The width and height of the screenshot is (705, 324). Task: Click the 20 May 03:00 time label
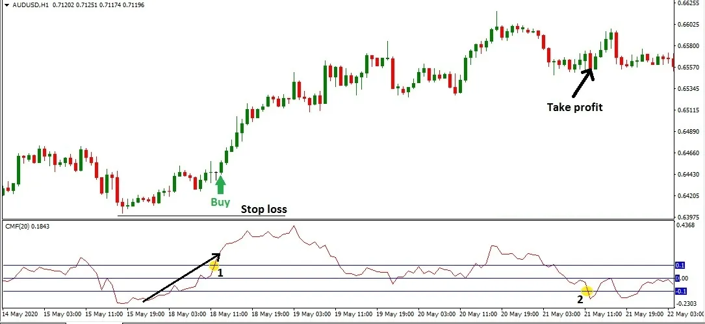pos(437,313)
